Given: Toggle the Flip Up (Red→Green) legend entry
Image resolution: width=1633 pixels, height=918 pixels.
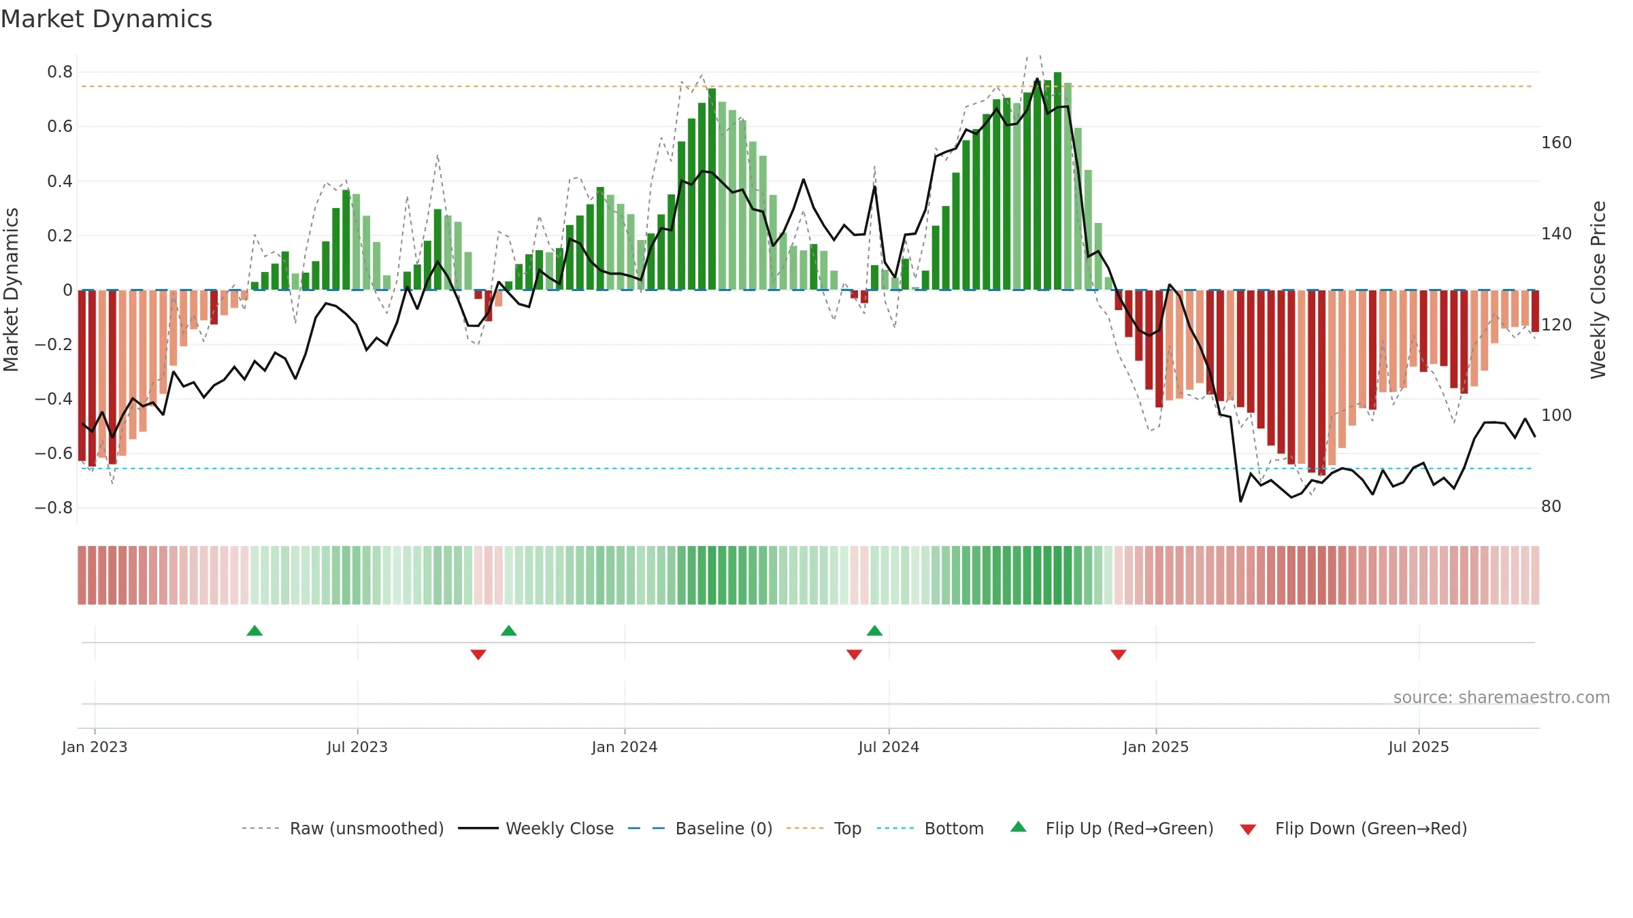Looking at the screenshot, I should [1112, 828].
